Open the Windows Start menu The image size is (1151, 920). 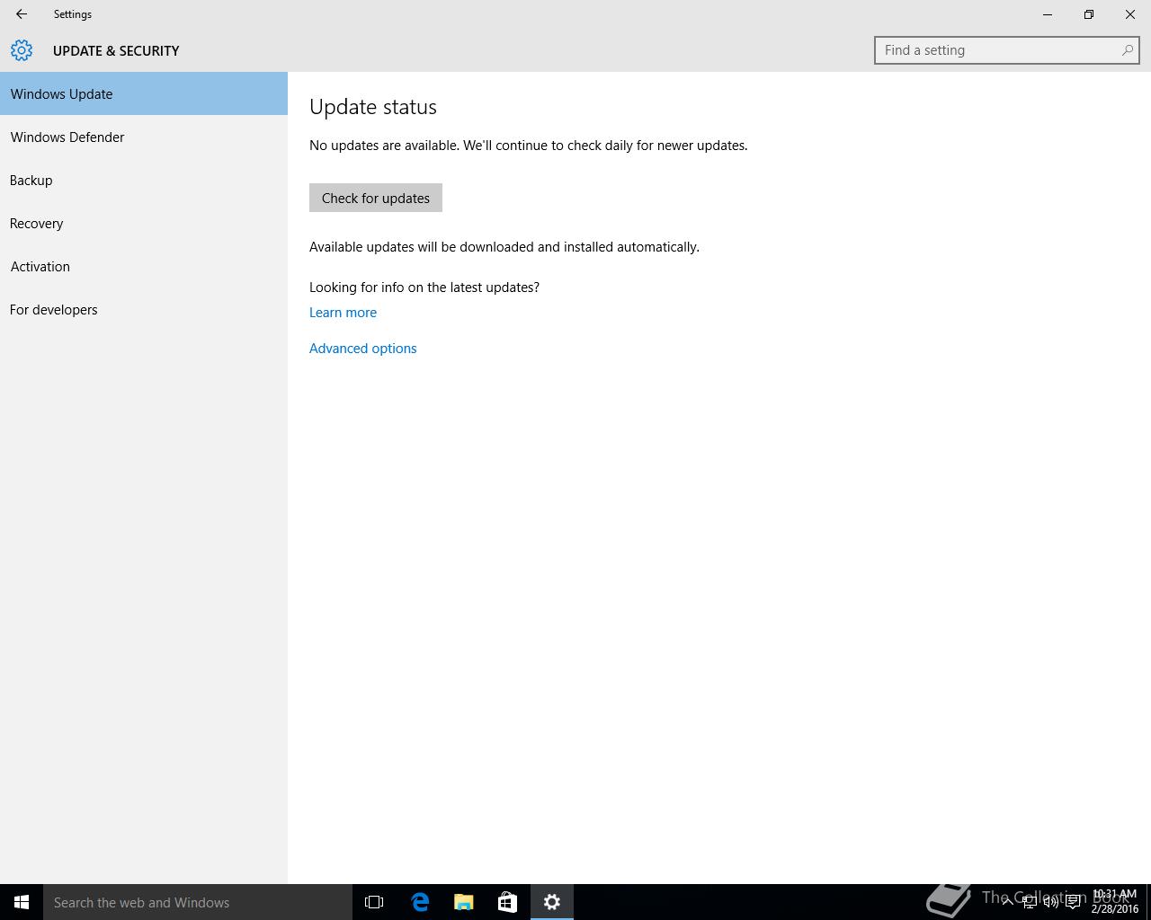[22, 902]
